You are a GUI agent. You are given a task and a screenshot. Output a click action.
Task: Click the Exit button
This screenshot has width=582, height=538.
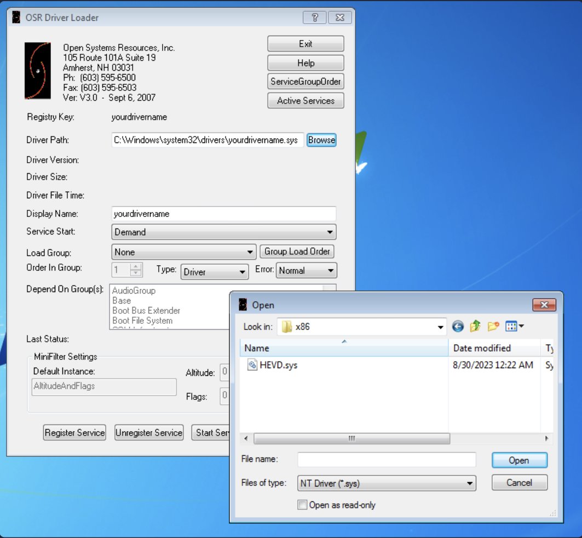[306, 44]
